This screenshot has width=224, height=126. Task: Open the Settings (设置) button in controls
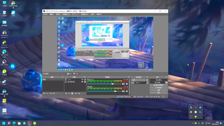[158, 90]
